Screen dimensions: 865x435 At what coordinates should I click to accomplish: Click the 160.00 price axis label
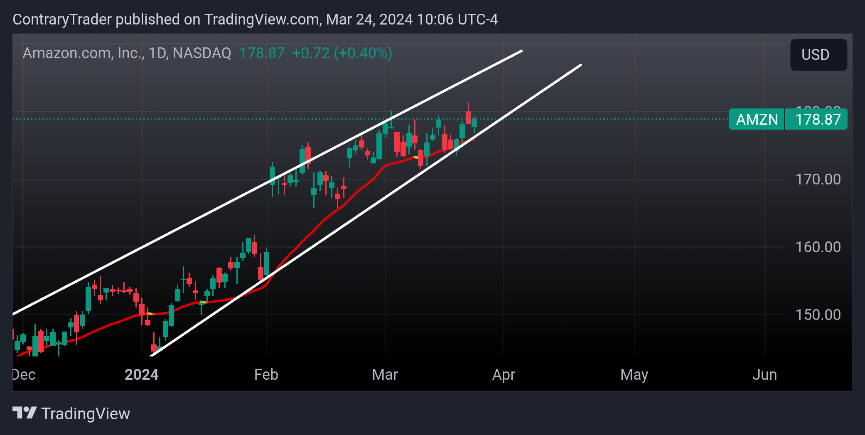pyautogui.click(x=818, y=247)
